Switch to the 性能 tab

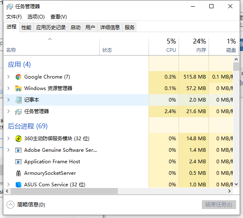pos(26,28)
